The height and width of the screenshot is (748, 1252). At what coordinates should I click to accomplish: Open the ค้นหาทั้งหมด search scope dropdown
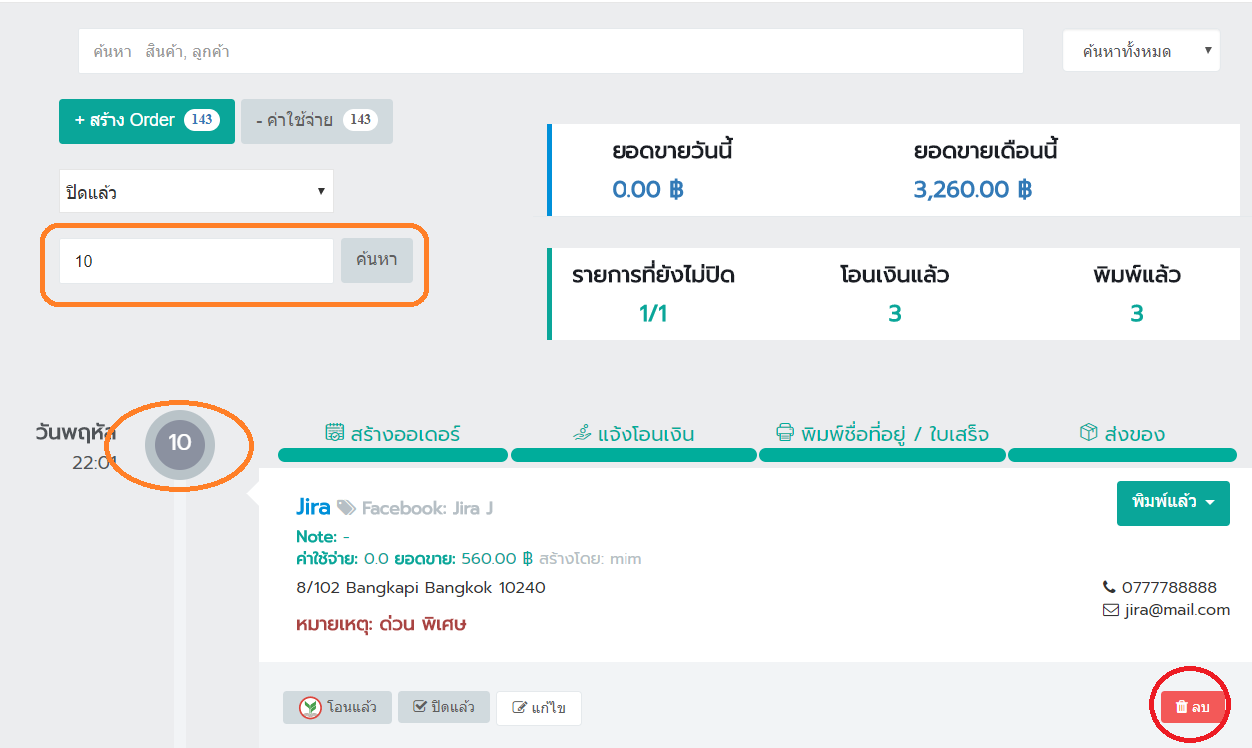coord(1140,51)
